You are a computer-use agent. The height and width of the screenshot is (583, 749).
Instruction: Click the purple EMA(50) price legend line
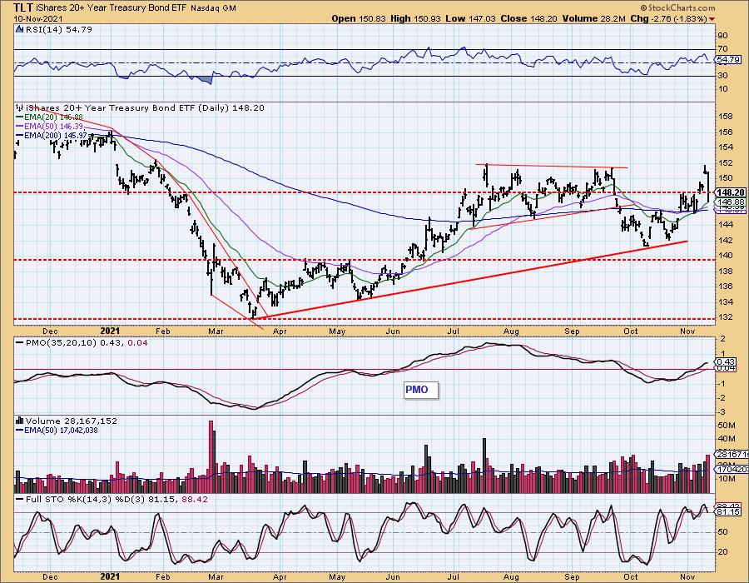tap(20, 127)
